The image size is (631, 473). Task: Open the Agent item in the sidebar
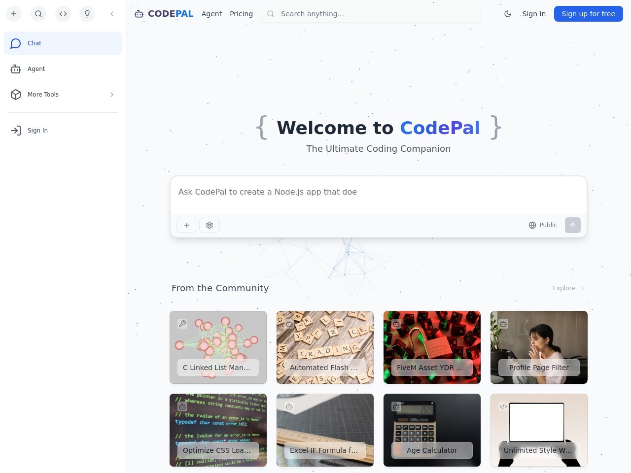coord(63,69)
